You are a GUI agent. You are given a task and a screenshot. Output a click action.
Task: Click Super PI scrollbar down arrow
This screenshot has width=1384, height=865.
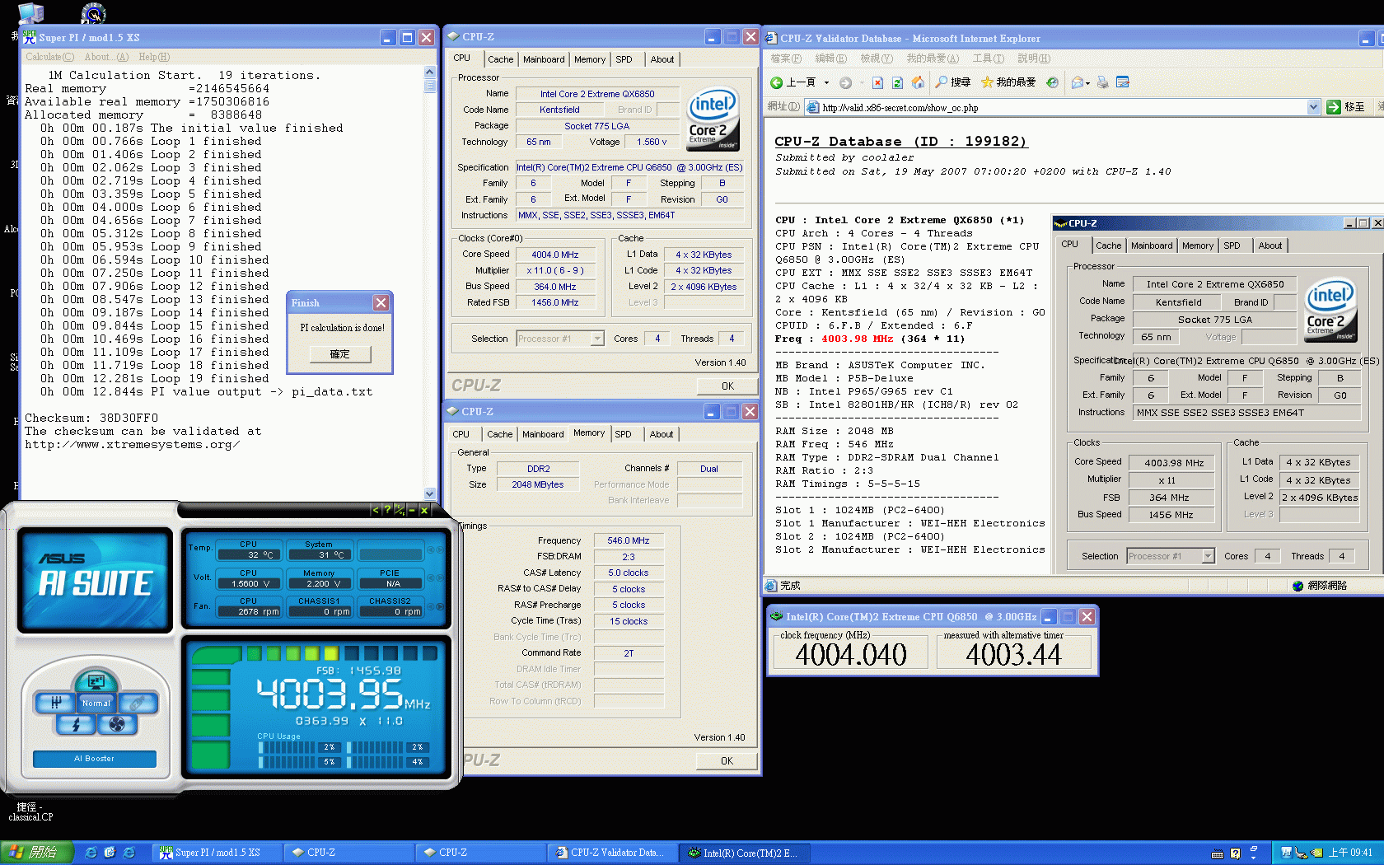[429, 494]
